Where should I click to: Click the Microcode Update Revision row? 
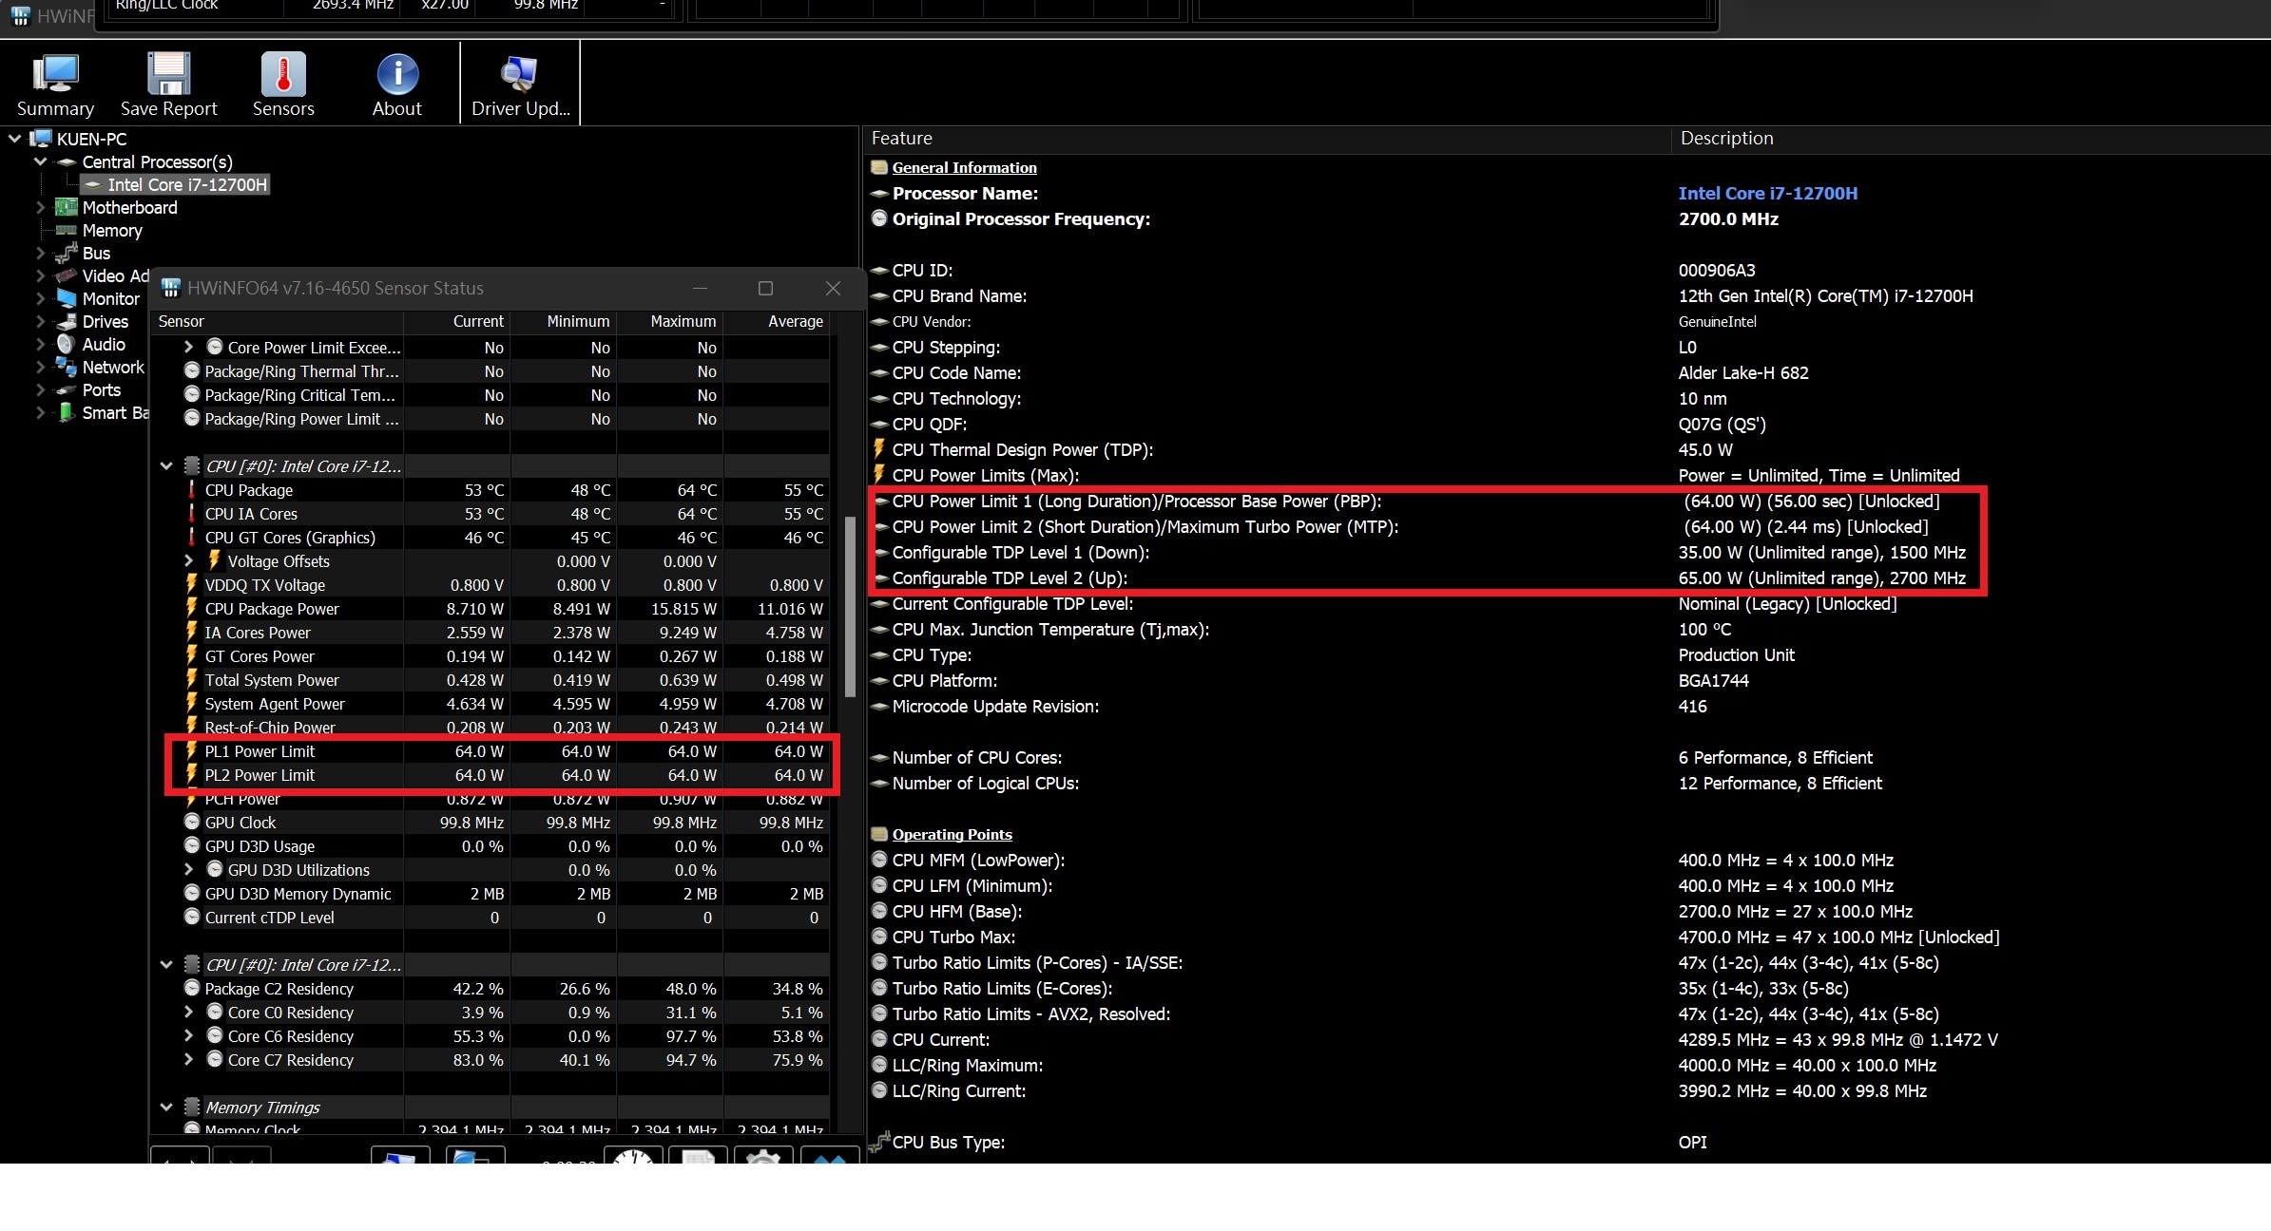click(x=1569, y=706)
